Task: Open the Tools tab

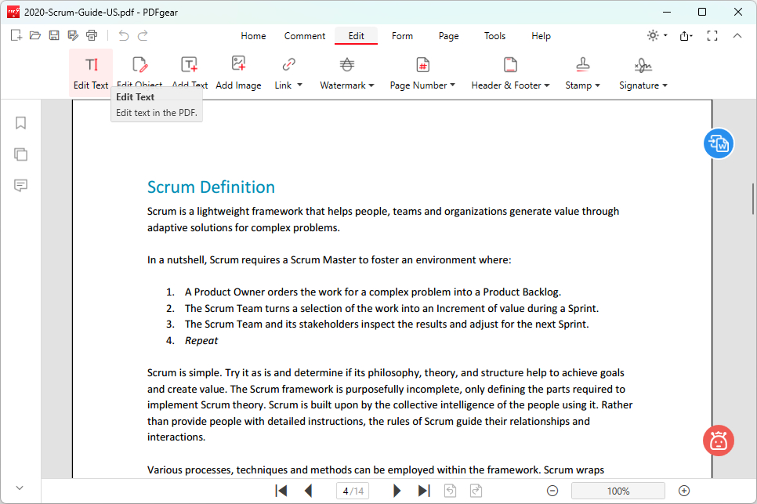Action: (494, 36)
